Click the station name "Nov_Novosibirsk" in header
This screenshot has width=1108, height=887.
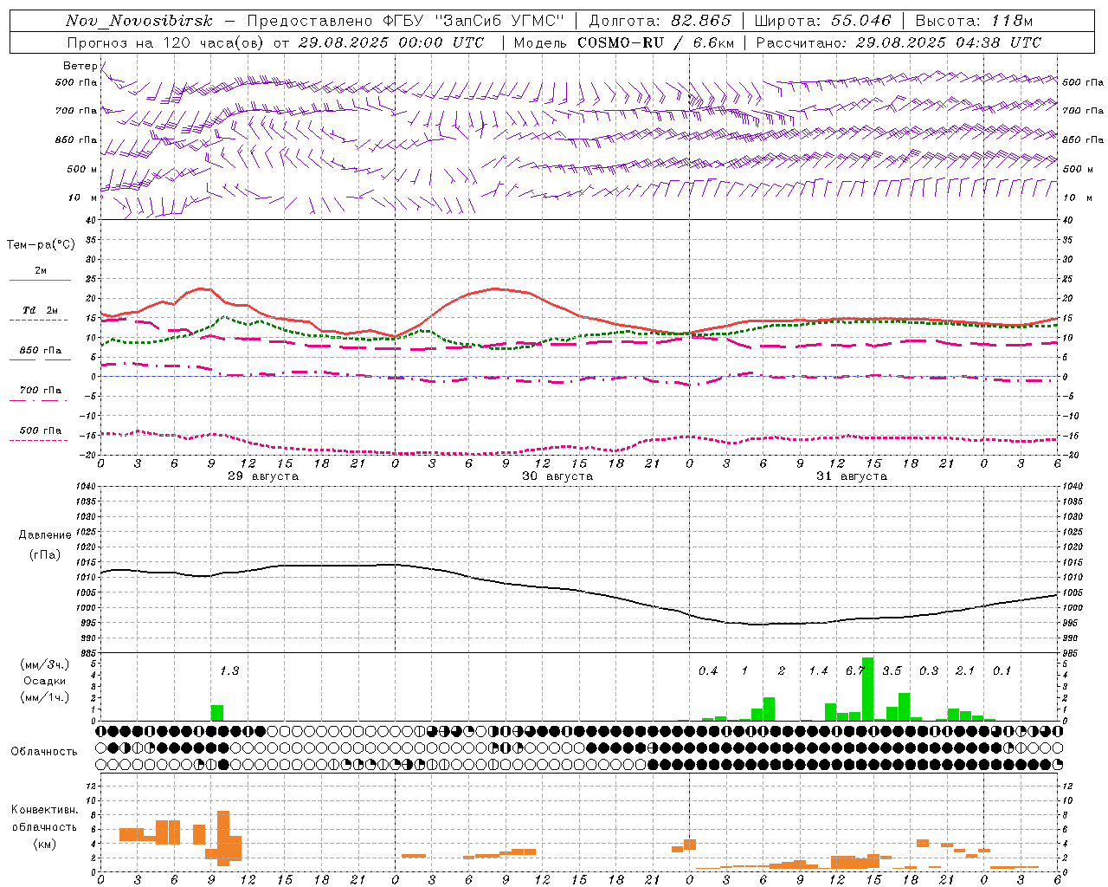(138, 21)
